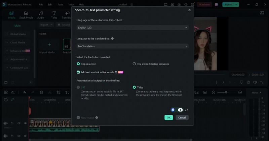Toggle Video 1 track visibility eye
Image resolution: width=269 pixels, height=141 pixels.
pos(25,123)
